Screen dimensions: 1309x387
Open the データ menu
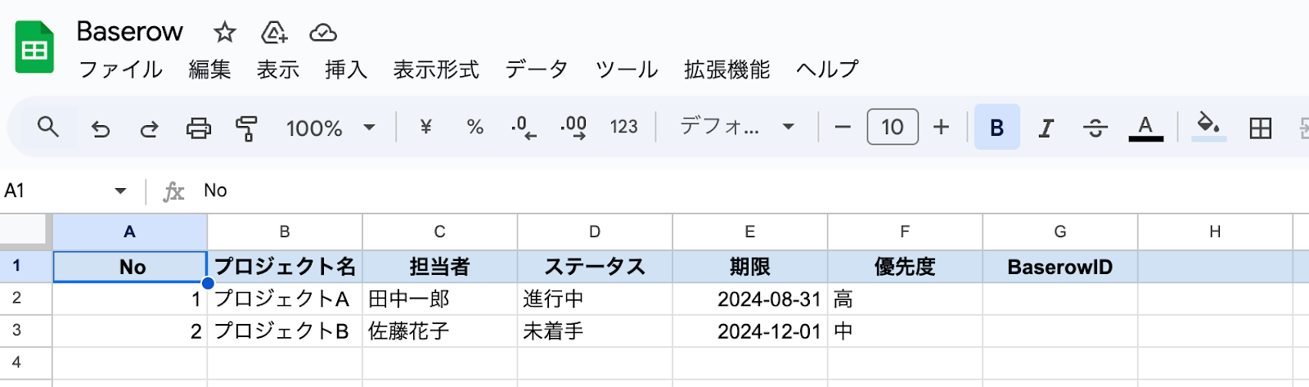pos(536,70)
